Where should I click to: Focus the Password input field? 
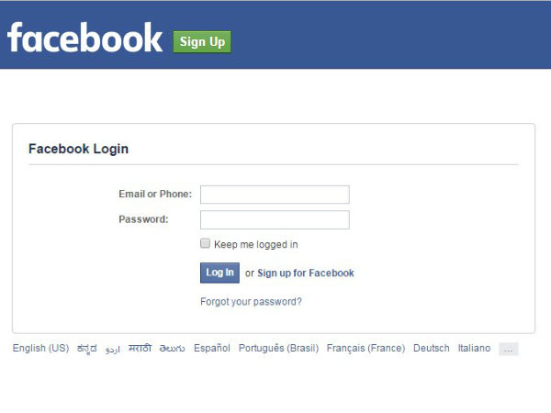point(275,220)
